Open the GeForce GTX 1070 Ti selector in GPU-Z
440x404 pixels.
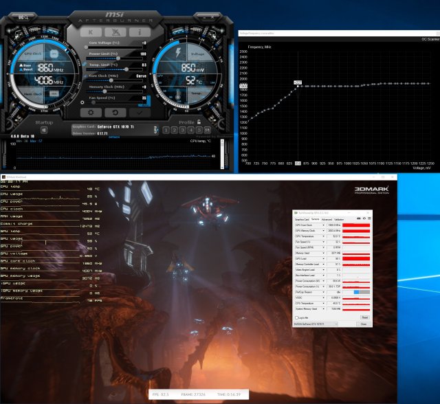(x=316, y=324)
